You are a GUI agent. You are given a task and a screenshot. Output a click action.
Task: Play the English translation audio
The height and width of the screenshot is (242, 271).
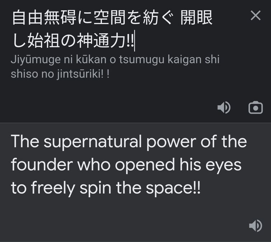pyautogui.click(x=255, y=226)
